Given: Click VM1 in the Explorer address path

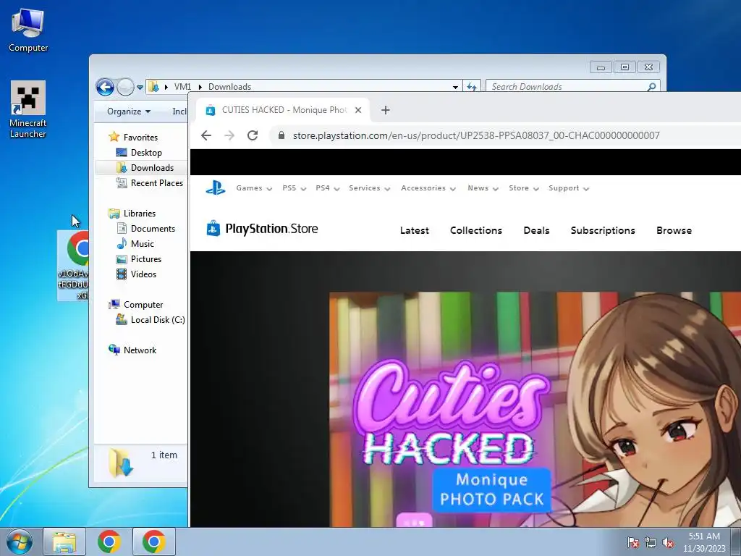Looking at the screenshot, I should coord(182,87).
